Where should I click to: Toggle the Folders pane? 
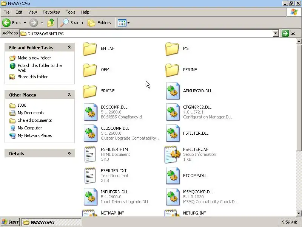pyautogui.click(x=99, y=23)
